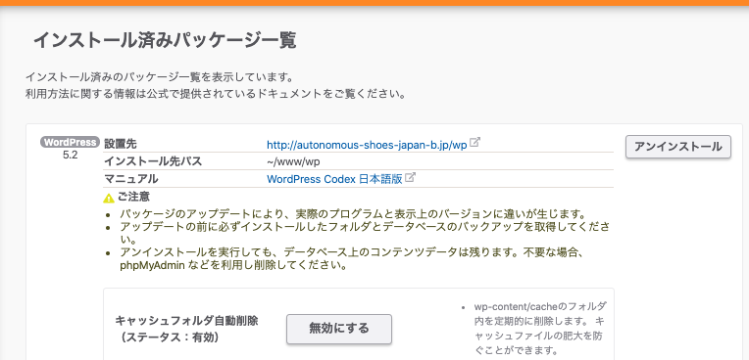Screen dimensions: 749x360
Task: Click the version number 5.2
Action: pos(70,155)
